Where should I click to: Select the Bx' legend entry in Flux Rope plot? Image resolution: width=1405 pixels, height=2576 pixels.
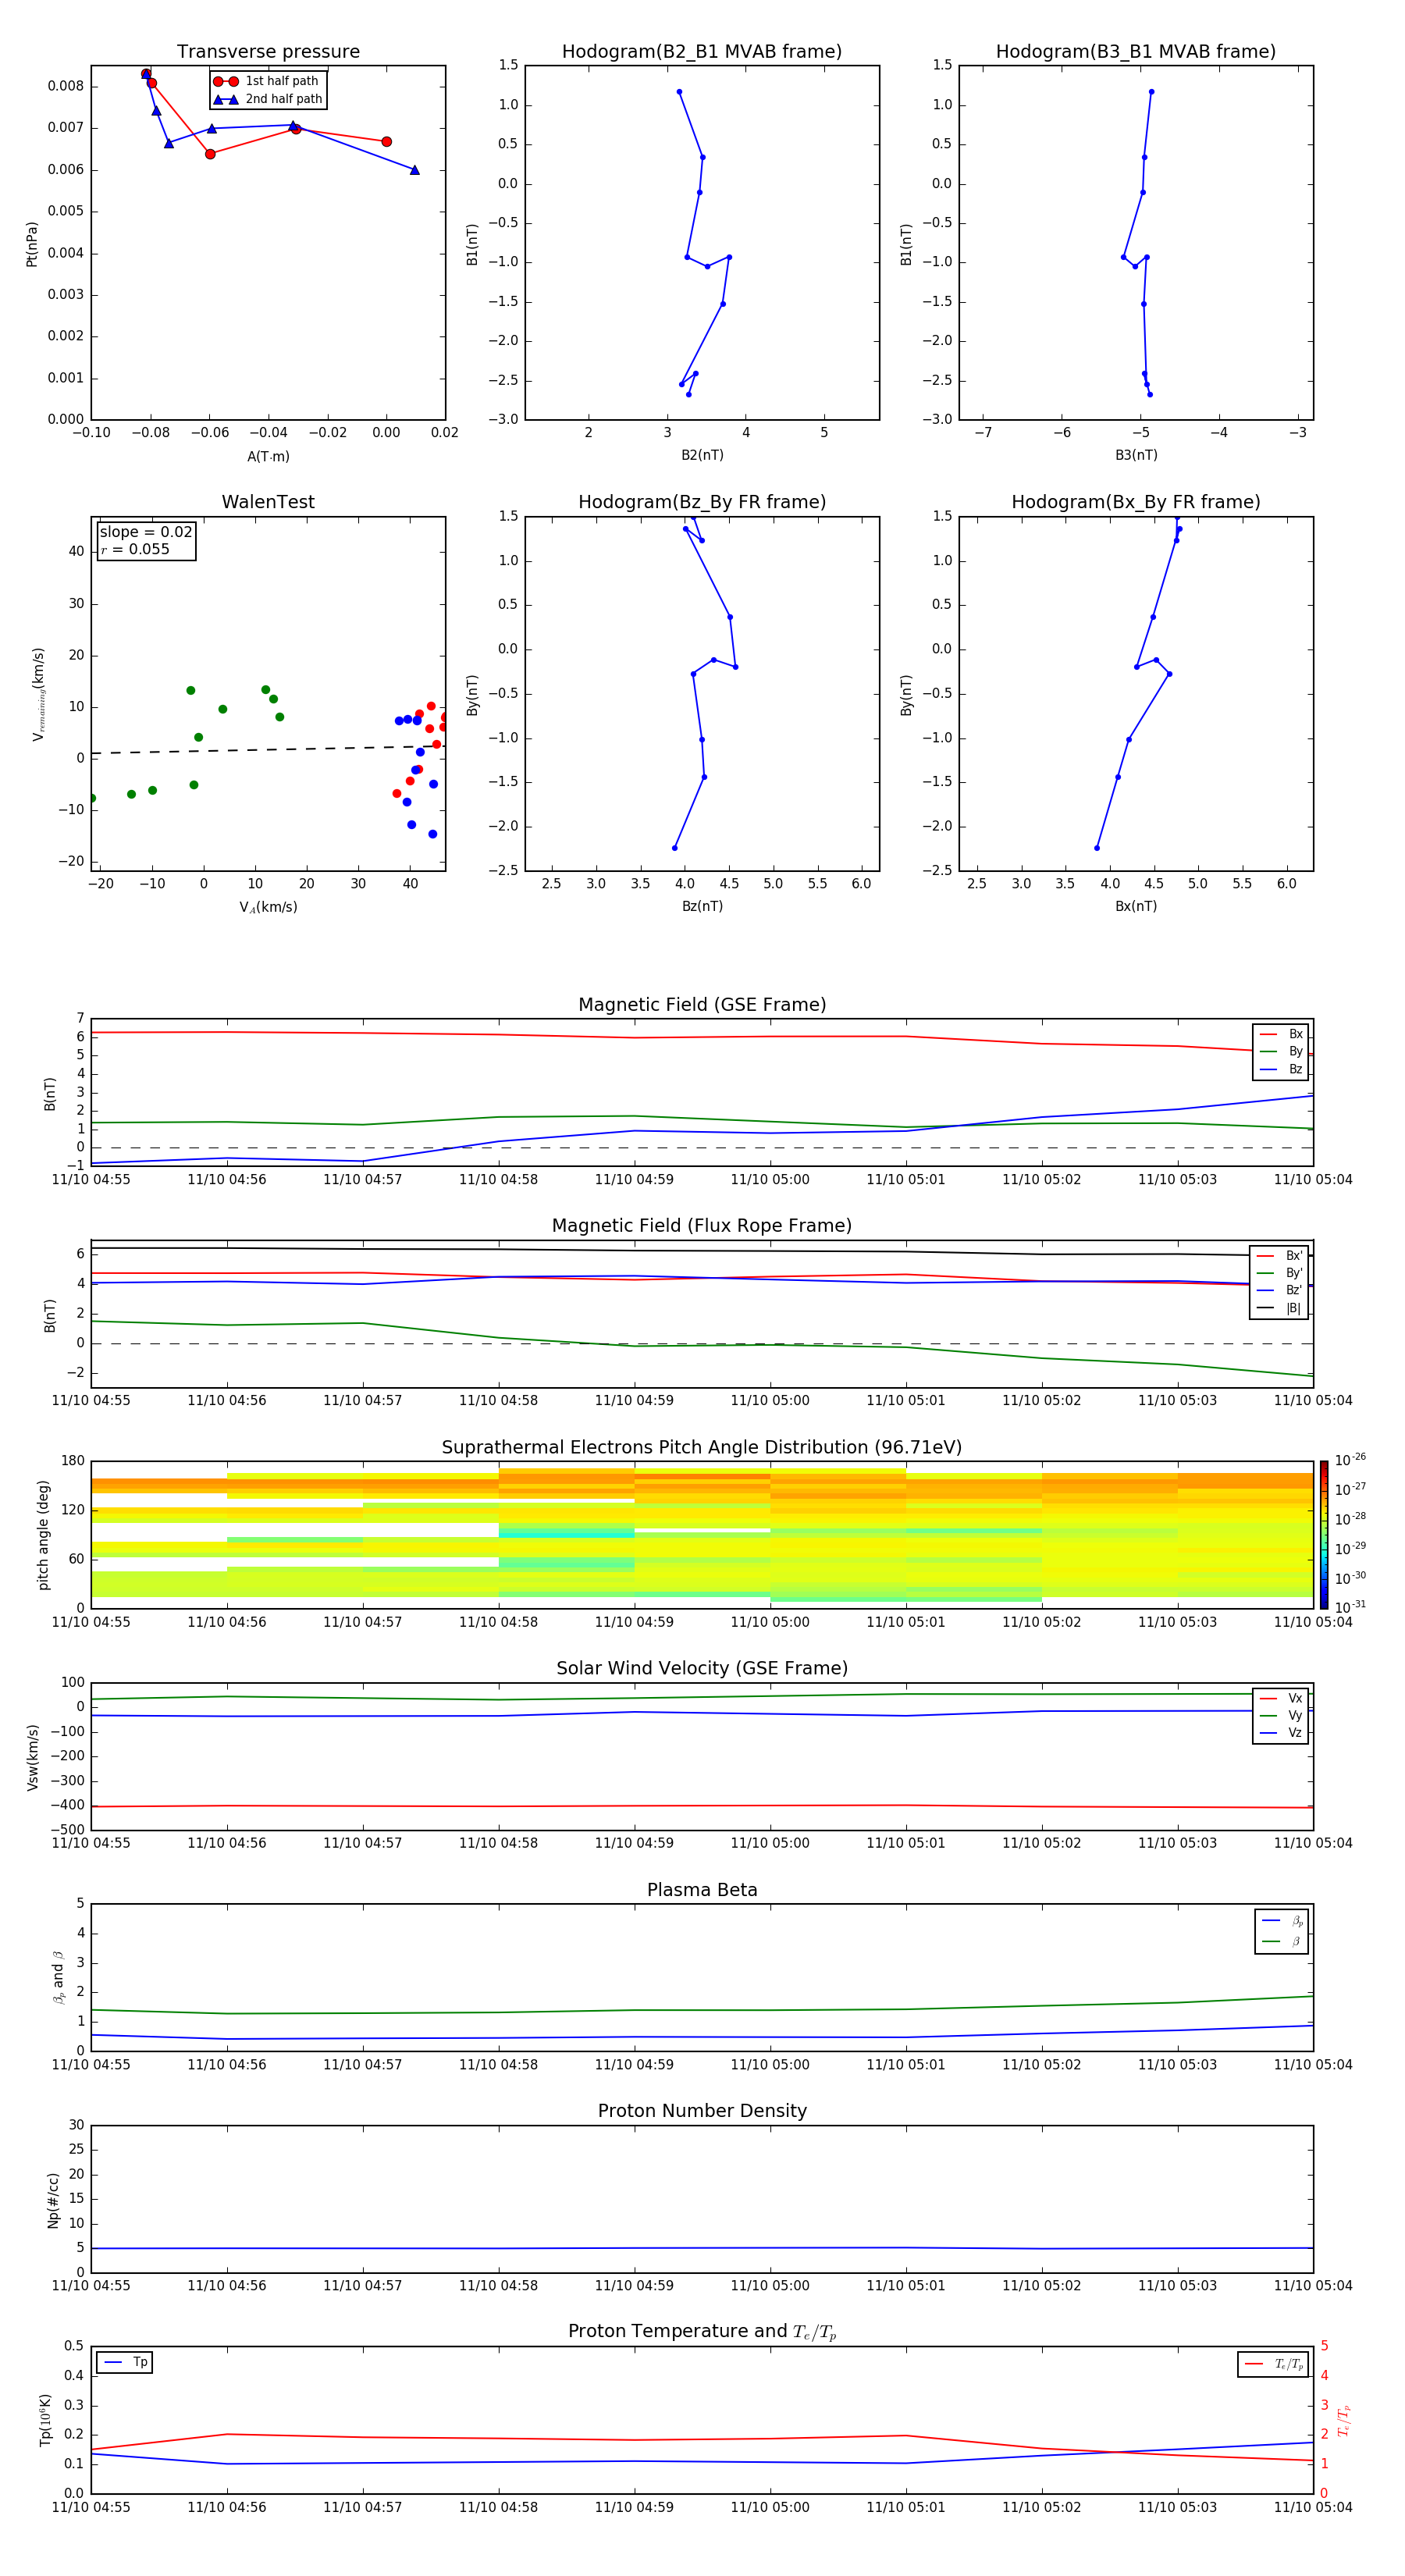coord(1279,1256)
